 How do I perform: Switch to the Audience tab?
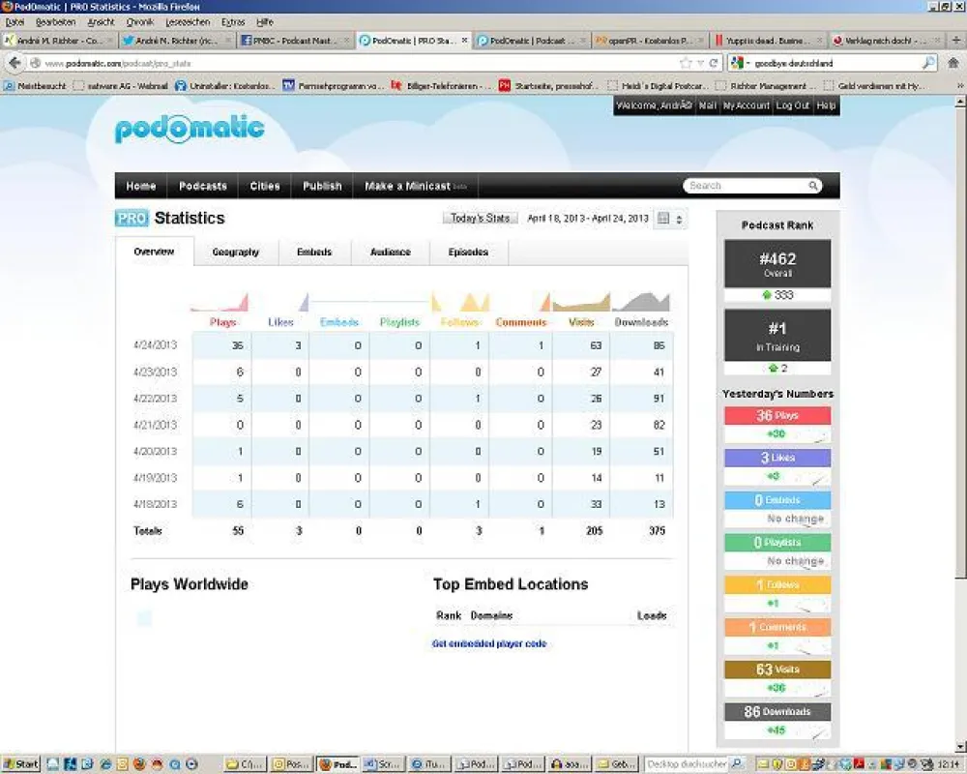(391, 252)
